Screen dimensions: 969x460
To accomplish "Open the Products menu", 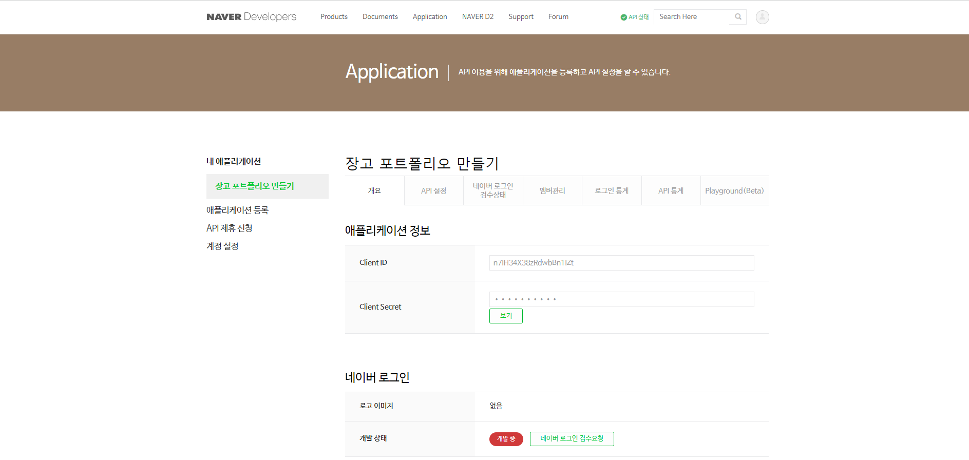I will click(x=334, y=16).
